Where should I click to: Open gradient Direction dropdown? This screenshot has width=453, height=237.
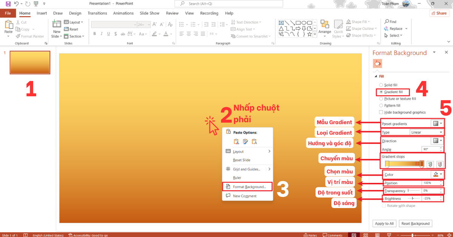[437, 141]
